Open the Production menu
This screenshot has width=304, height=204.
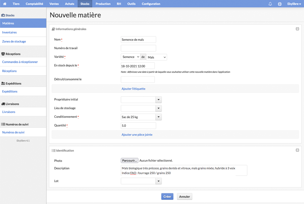click(103, 4)
